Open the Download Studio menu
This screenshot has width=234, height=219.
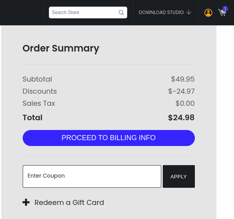(165, 12)
